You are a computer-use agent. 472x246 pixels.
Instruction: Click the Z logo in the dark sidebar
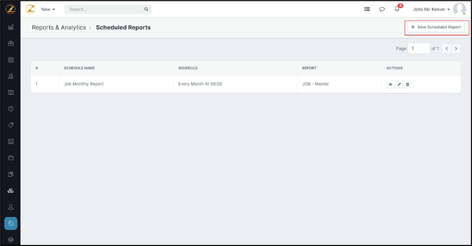point(11,9)
